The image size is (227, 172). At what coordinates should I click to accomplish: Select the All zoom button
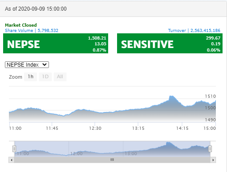60,77
